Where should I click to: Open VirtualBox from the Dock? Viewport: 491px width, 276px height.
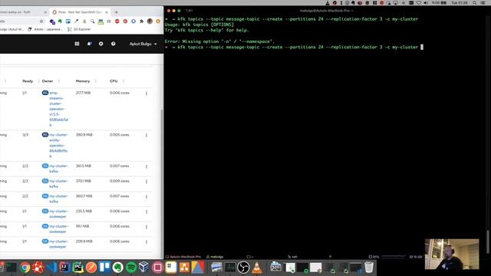coord(144,268)
